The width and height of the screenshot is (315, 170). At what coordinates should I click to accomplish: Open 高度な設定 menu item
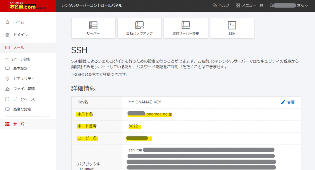(x=22, y=109)
